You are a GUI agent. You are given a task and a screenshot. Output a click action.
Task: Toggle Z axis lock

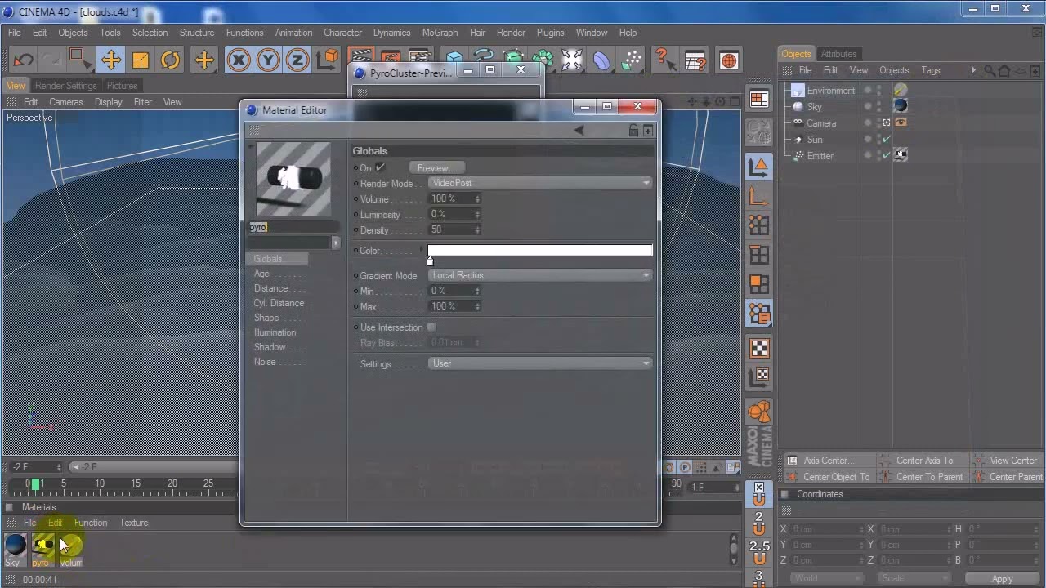297,60
